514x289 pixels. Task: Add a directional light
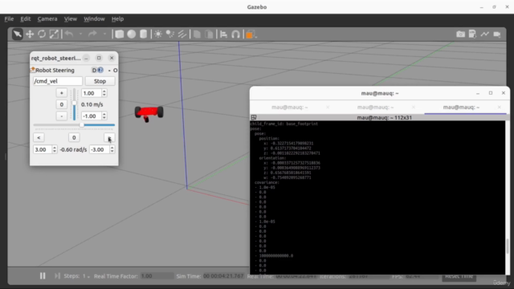(x=182, y=34)
